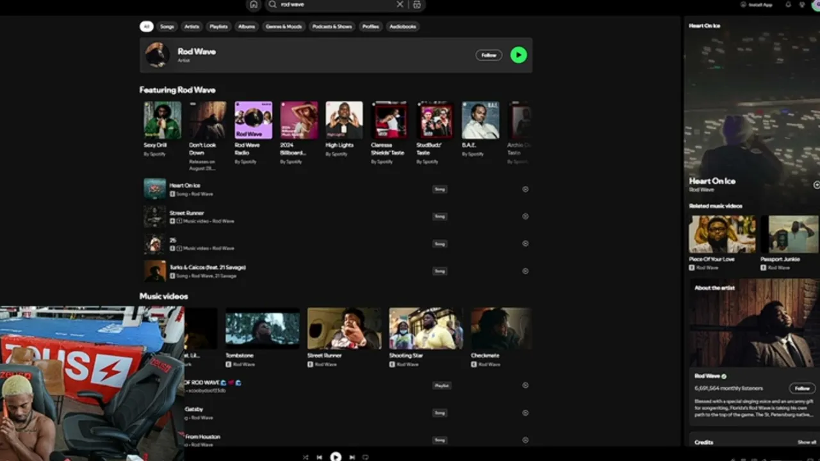Open the Passport Junkie related video
Screen dimensions: 820x461
[794, 234]
